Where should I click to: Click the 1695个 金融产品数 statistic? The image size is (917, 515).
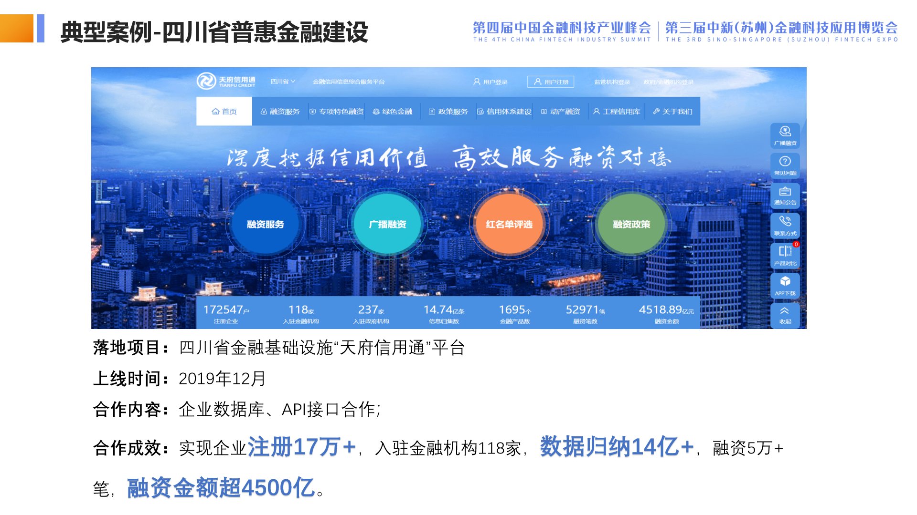515,314
